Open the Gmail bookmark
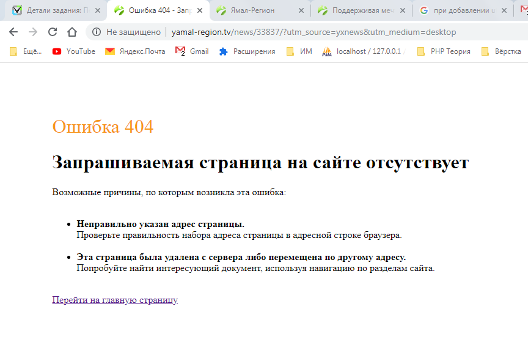The image size is (528, 350). (192, 51)
